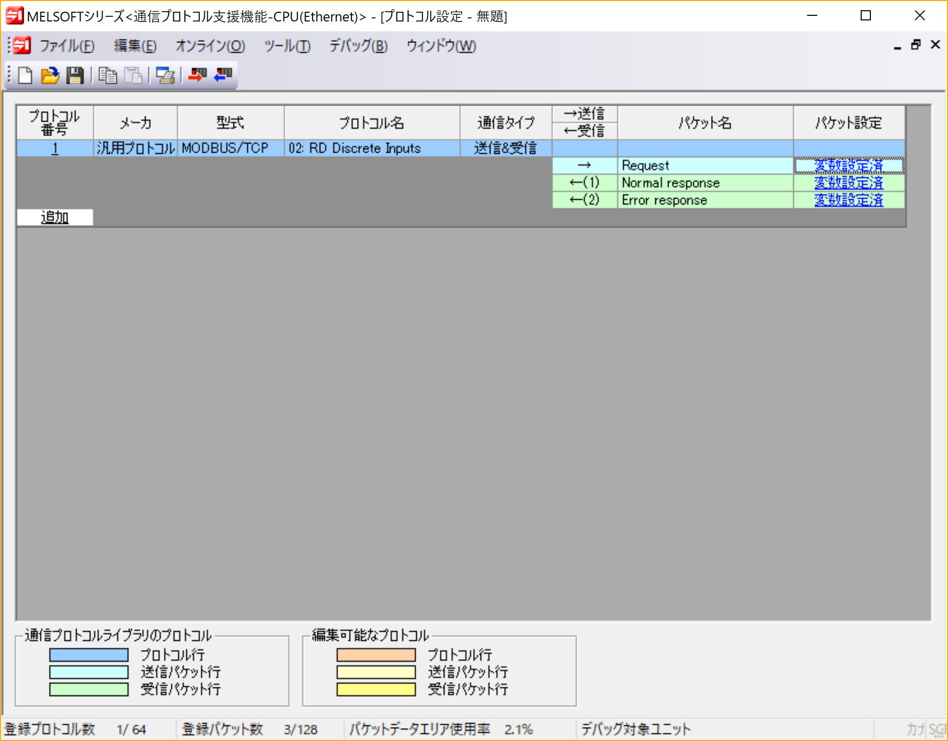This screenshot has width=948, height=741.
Task: Click the 型式 column header
Action: tap(230, 123)
